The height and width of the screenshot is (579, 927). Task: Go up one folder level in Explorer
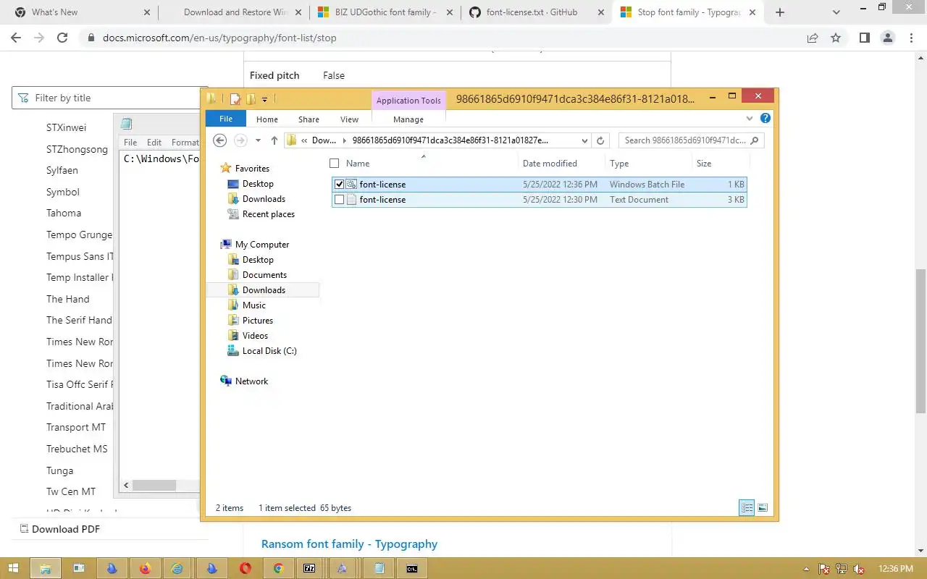pyautogui.click(x=274, y=140)
